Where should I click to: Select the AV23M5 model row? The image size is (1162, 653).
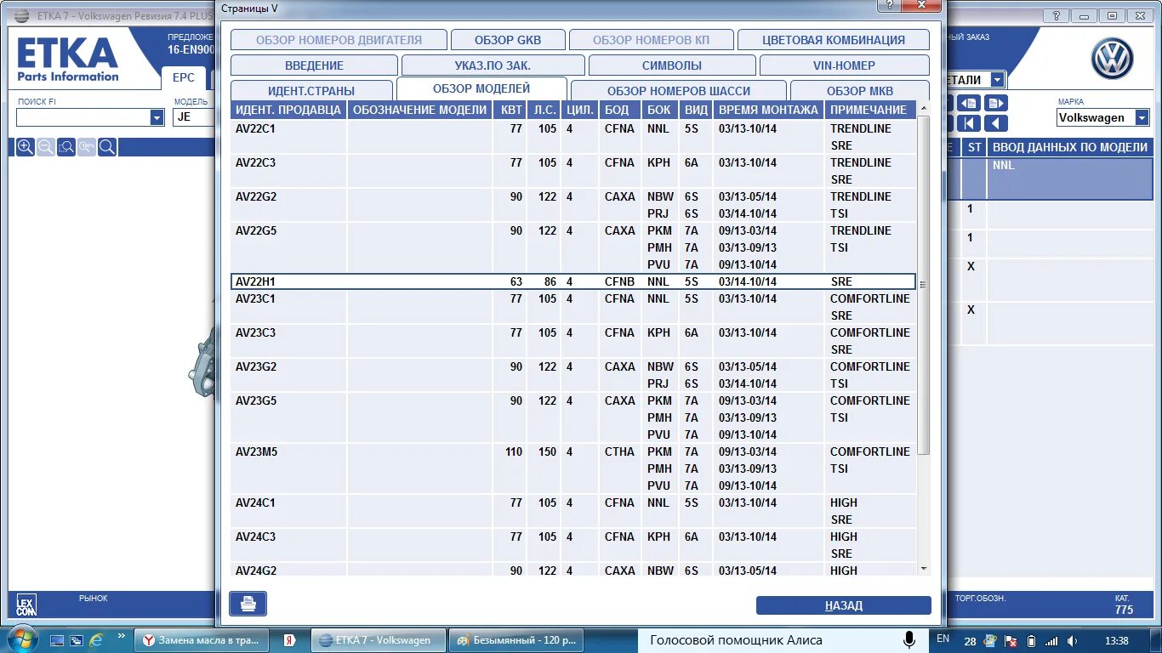pos(573,468)
